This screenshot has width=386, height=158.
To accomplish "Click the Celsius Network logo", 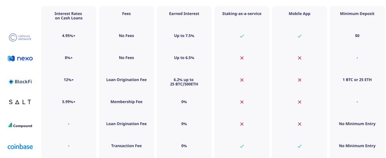I will [20, 37].
